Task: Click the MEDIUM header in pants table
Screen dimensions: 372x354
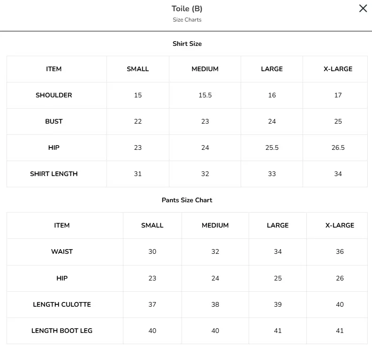Action: click(215, 225)
